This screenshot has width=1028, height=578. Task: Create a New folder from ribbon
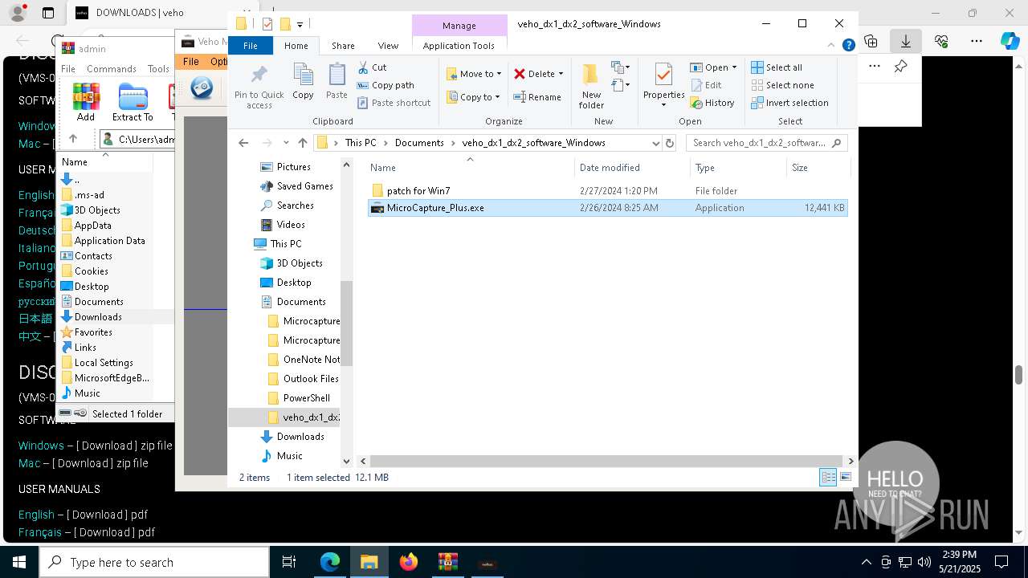point(591,86)
